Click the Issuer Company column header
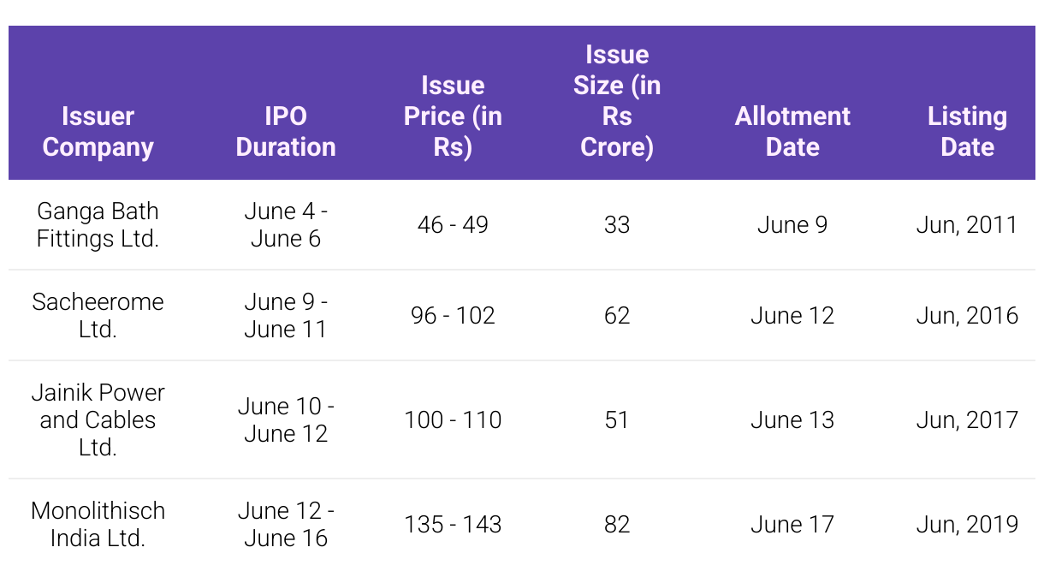1044x577 pixels. click(x=98, y=132)
